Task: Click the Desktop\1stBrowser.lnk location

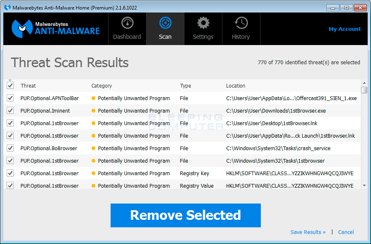Action: click(272, 123)
